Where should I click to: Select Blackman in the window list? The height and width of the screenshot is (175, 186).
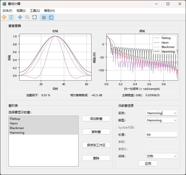tap(17, 128)
